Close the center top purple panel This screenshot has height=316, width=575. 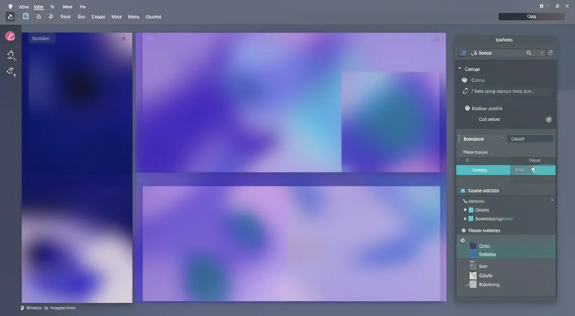coord(438,39)
